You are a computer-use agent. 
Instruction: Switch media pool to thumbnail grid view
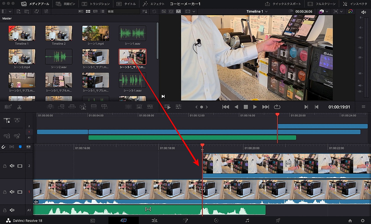(x=88, y=11)
